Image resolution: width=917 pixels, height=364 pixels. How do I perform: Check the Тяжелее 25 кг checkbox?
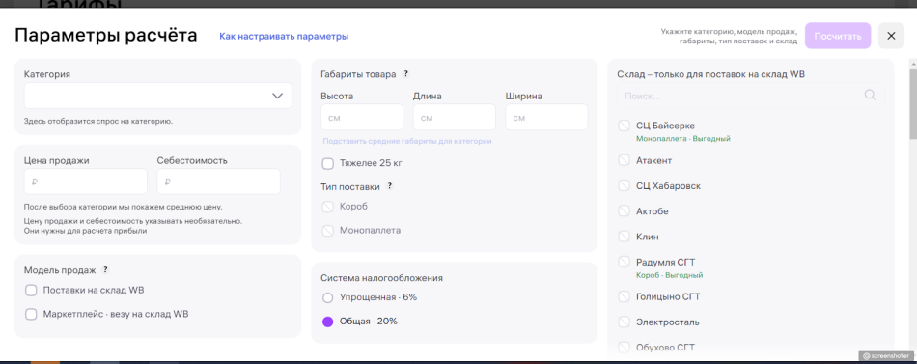328,163
